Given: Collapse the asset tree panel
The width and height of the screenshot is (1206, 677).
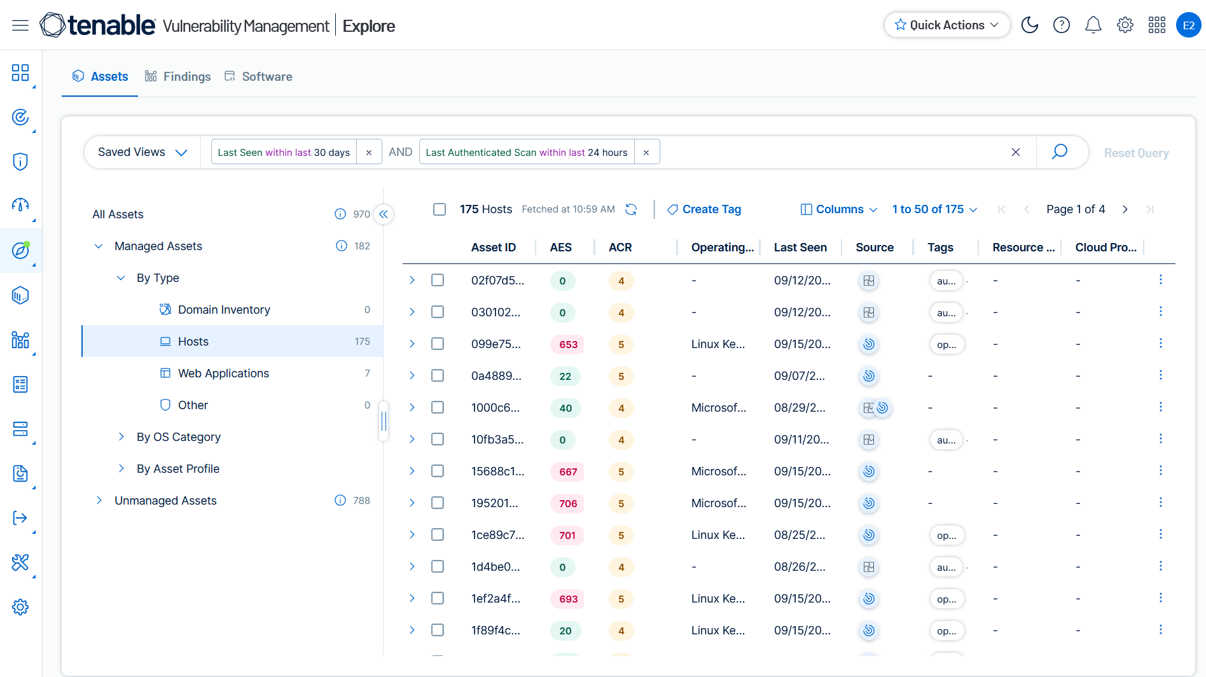Looking at the screenshot, I should (x=384, y=214).
